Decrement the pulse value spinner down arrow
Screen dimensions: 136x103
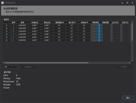point(18,67)
